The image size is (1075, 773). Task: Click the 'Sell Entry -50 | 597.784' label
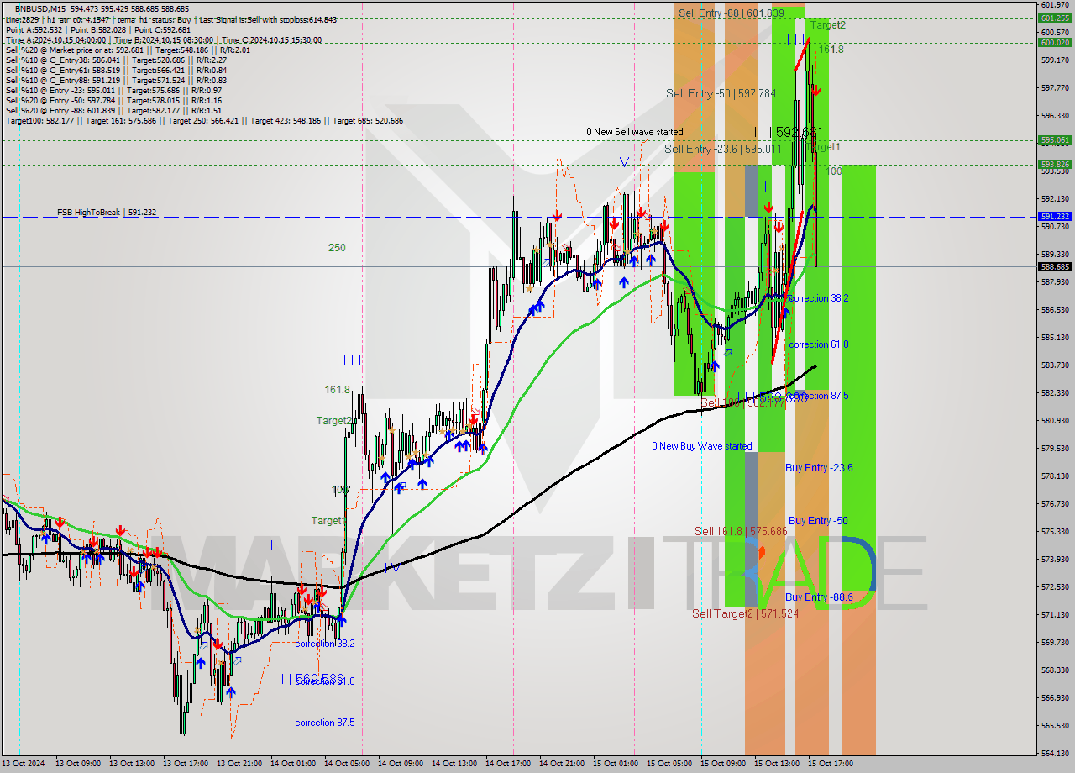tap(721, 93)
